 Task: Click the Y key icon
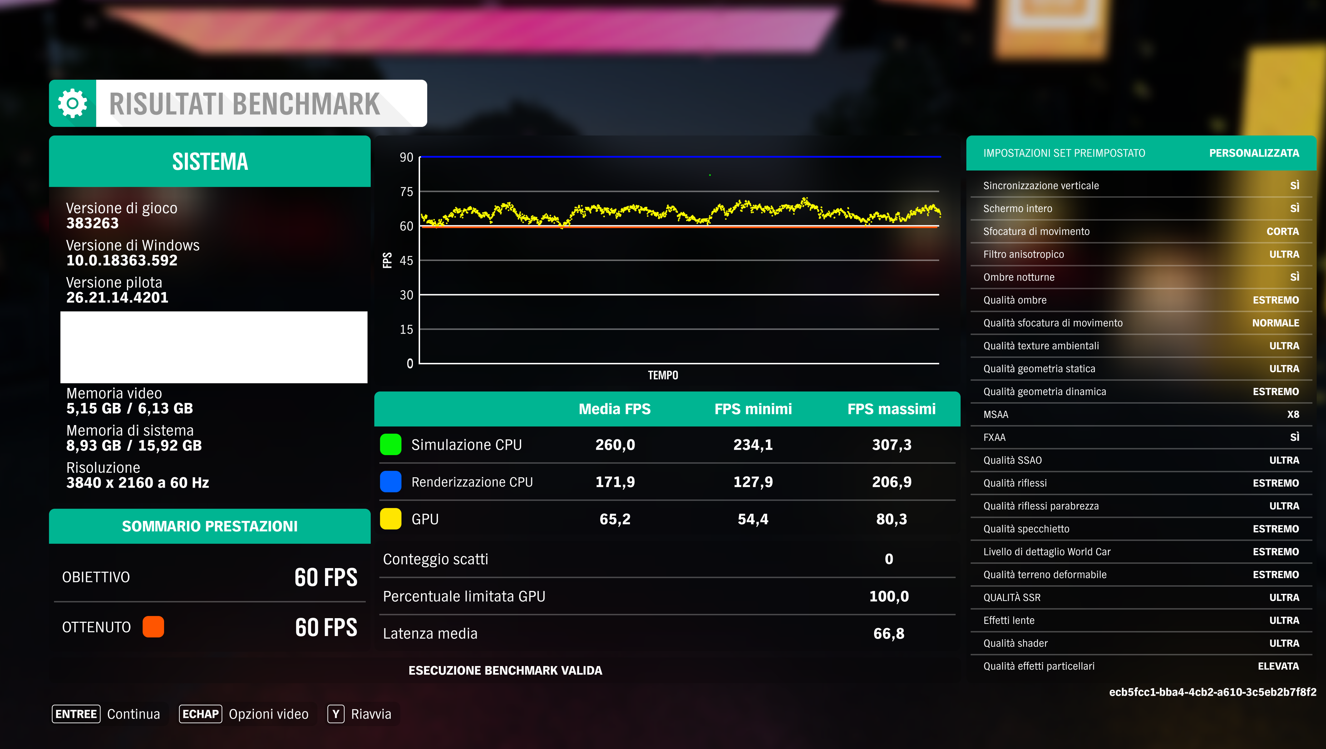pyautogui.click(x=336, y=714)
